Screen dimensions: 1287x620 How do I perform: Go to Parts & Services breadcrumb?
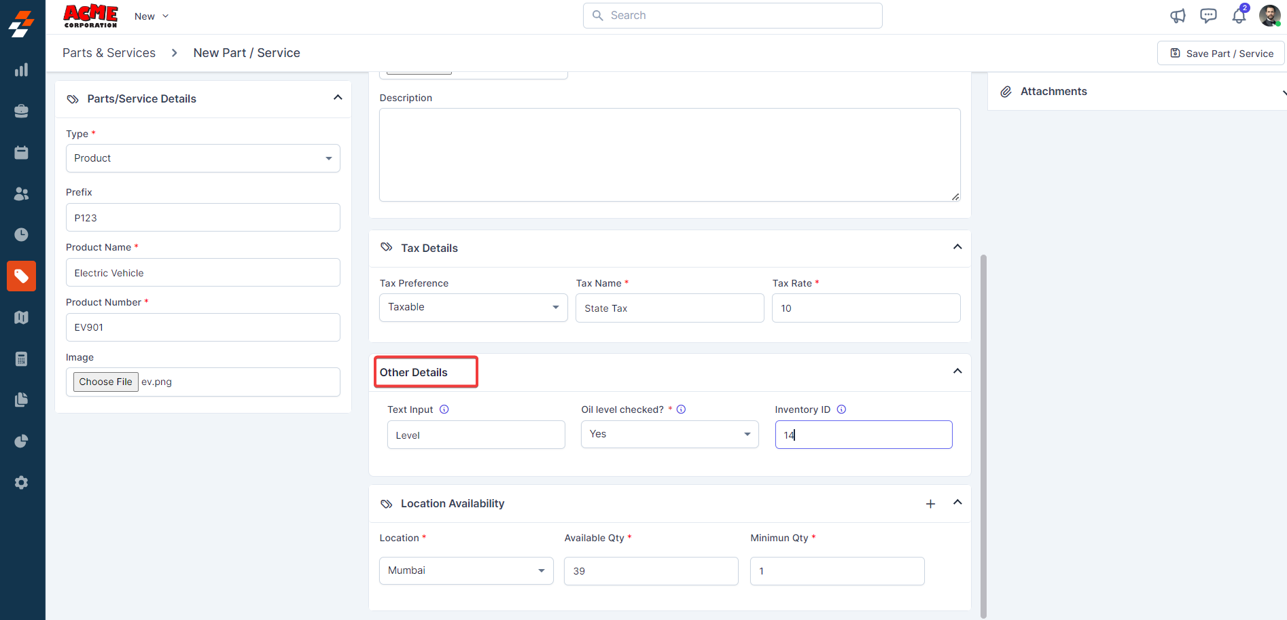(109, 53)
